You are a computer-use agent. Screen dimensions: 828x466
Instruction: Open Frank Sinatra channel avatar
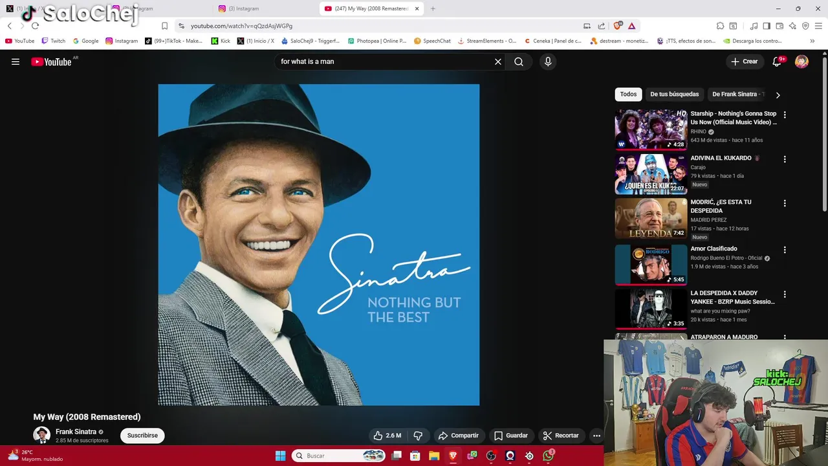point(41,435)
